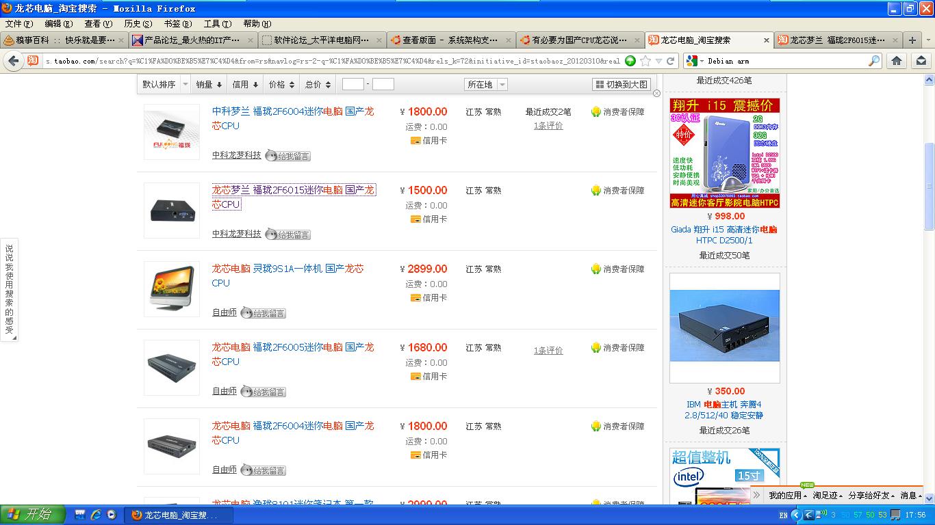
Task: Open the Edit menu
Action: [x=59, y=23]
